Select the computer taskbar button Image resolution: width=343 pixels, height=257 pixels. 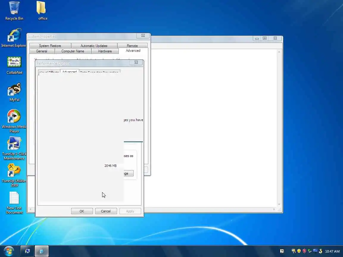27,251
